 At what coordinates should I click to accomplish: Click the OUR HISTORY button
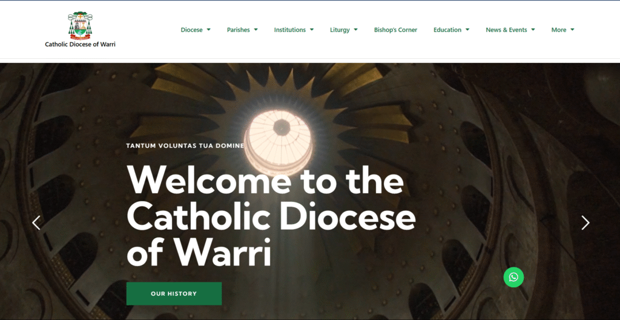point(174,293)
